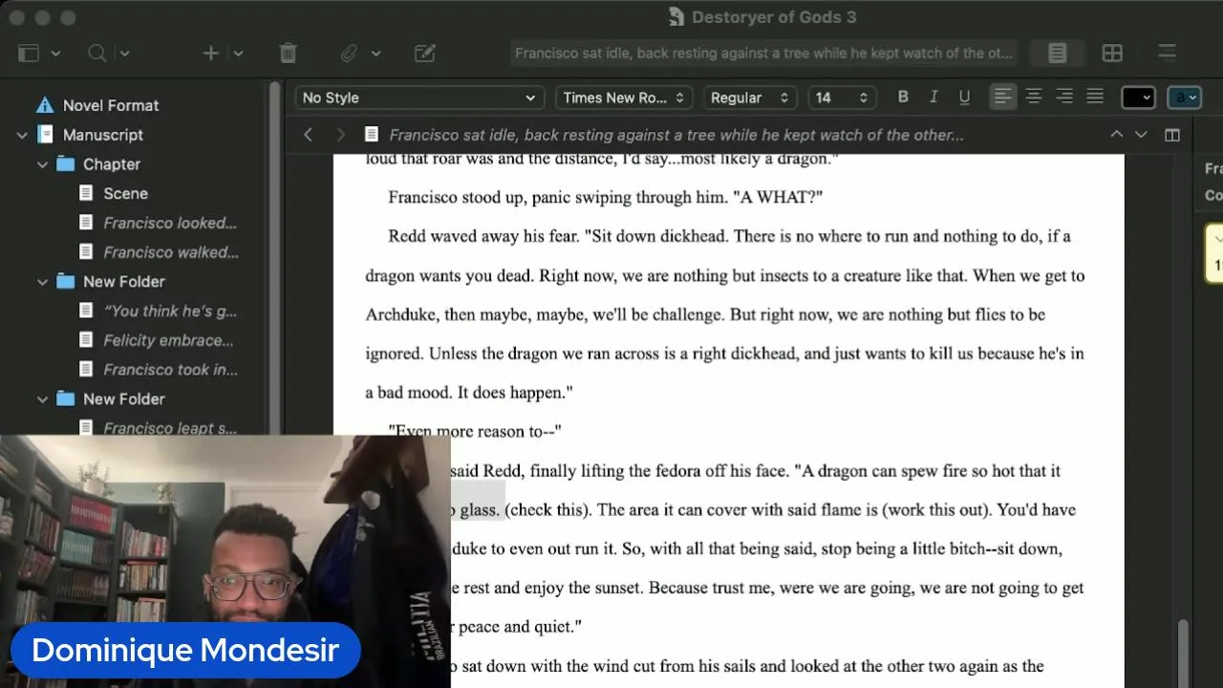Navigate back in editor history
Viewport: 1223px width, 688px height.
pos(308,135)
